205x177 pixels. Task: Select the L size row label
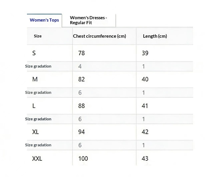[x=34, y=106]
